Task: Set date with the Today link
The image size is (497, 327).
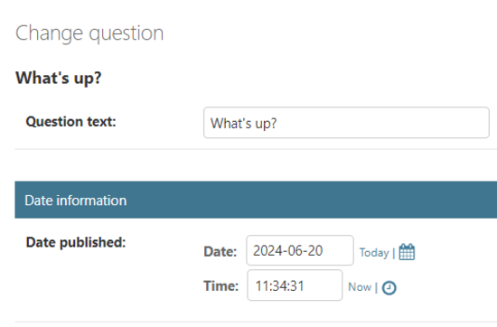Action: [374, 253]
